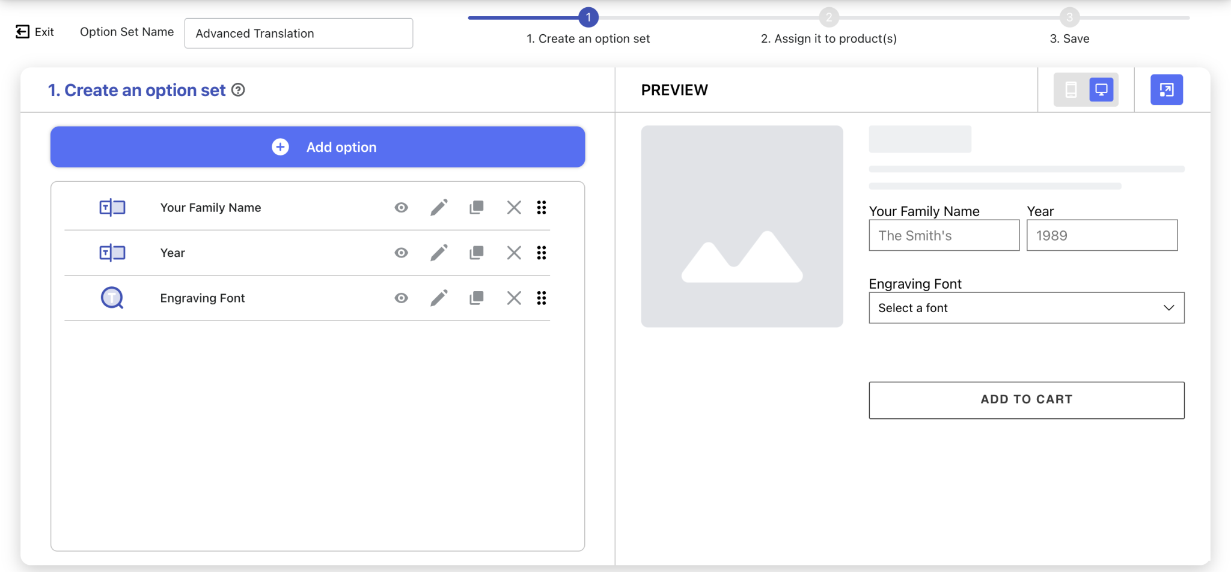The height and width of the screenshot is (572, 1231).
Task: Switch preview to mobile view
Action: [1071, 89]
